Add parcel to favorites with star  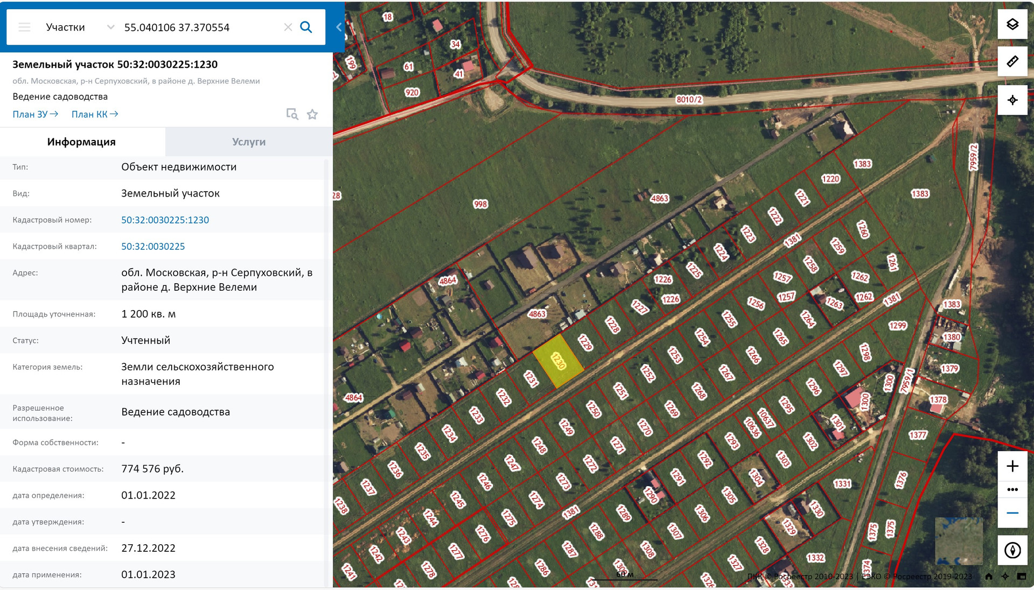tap(312, 114)
